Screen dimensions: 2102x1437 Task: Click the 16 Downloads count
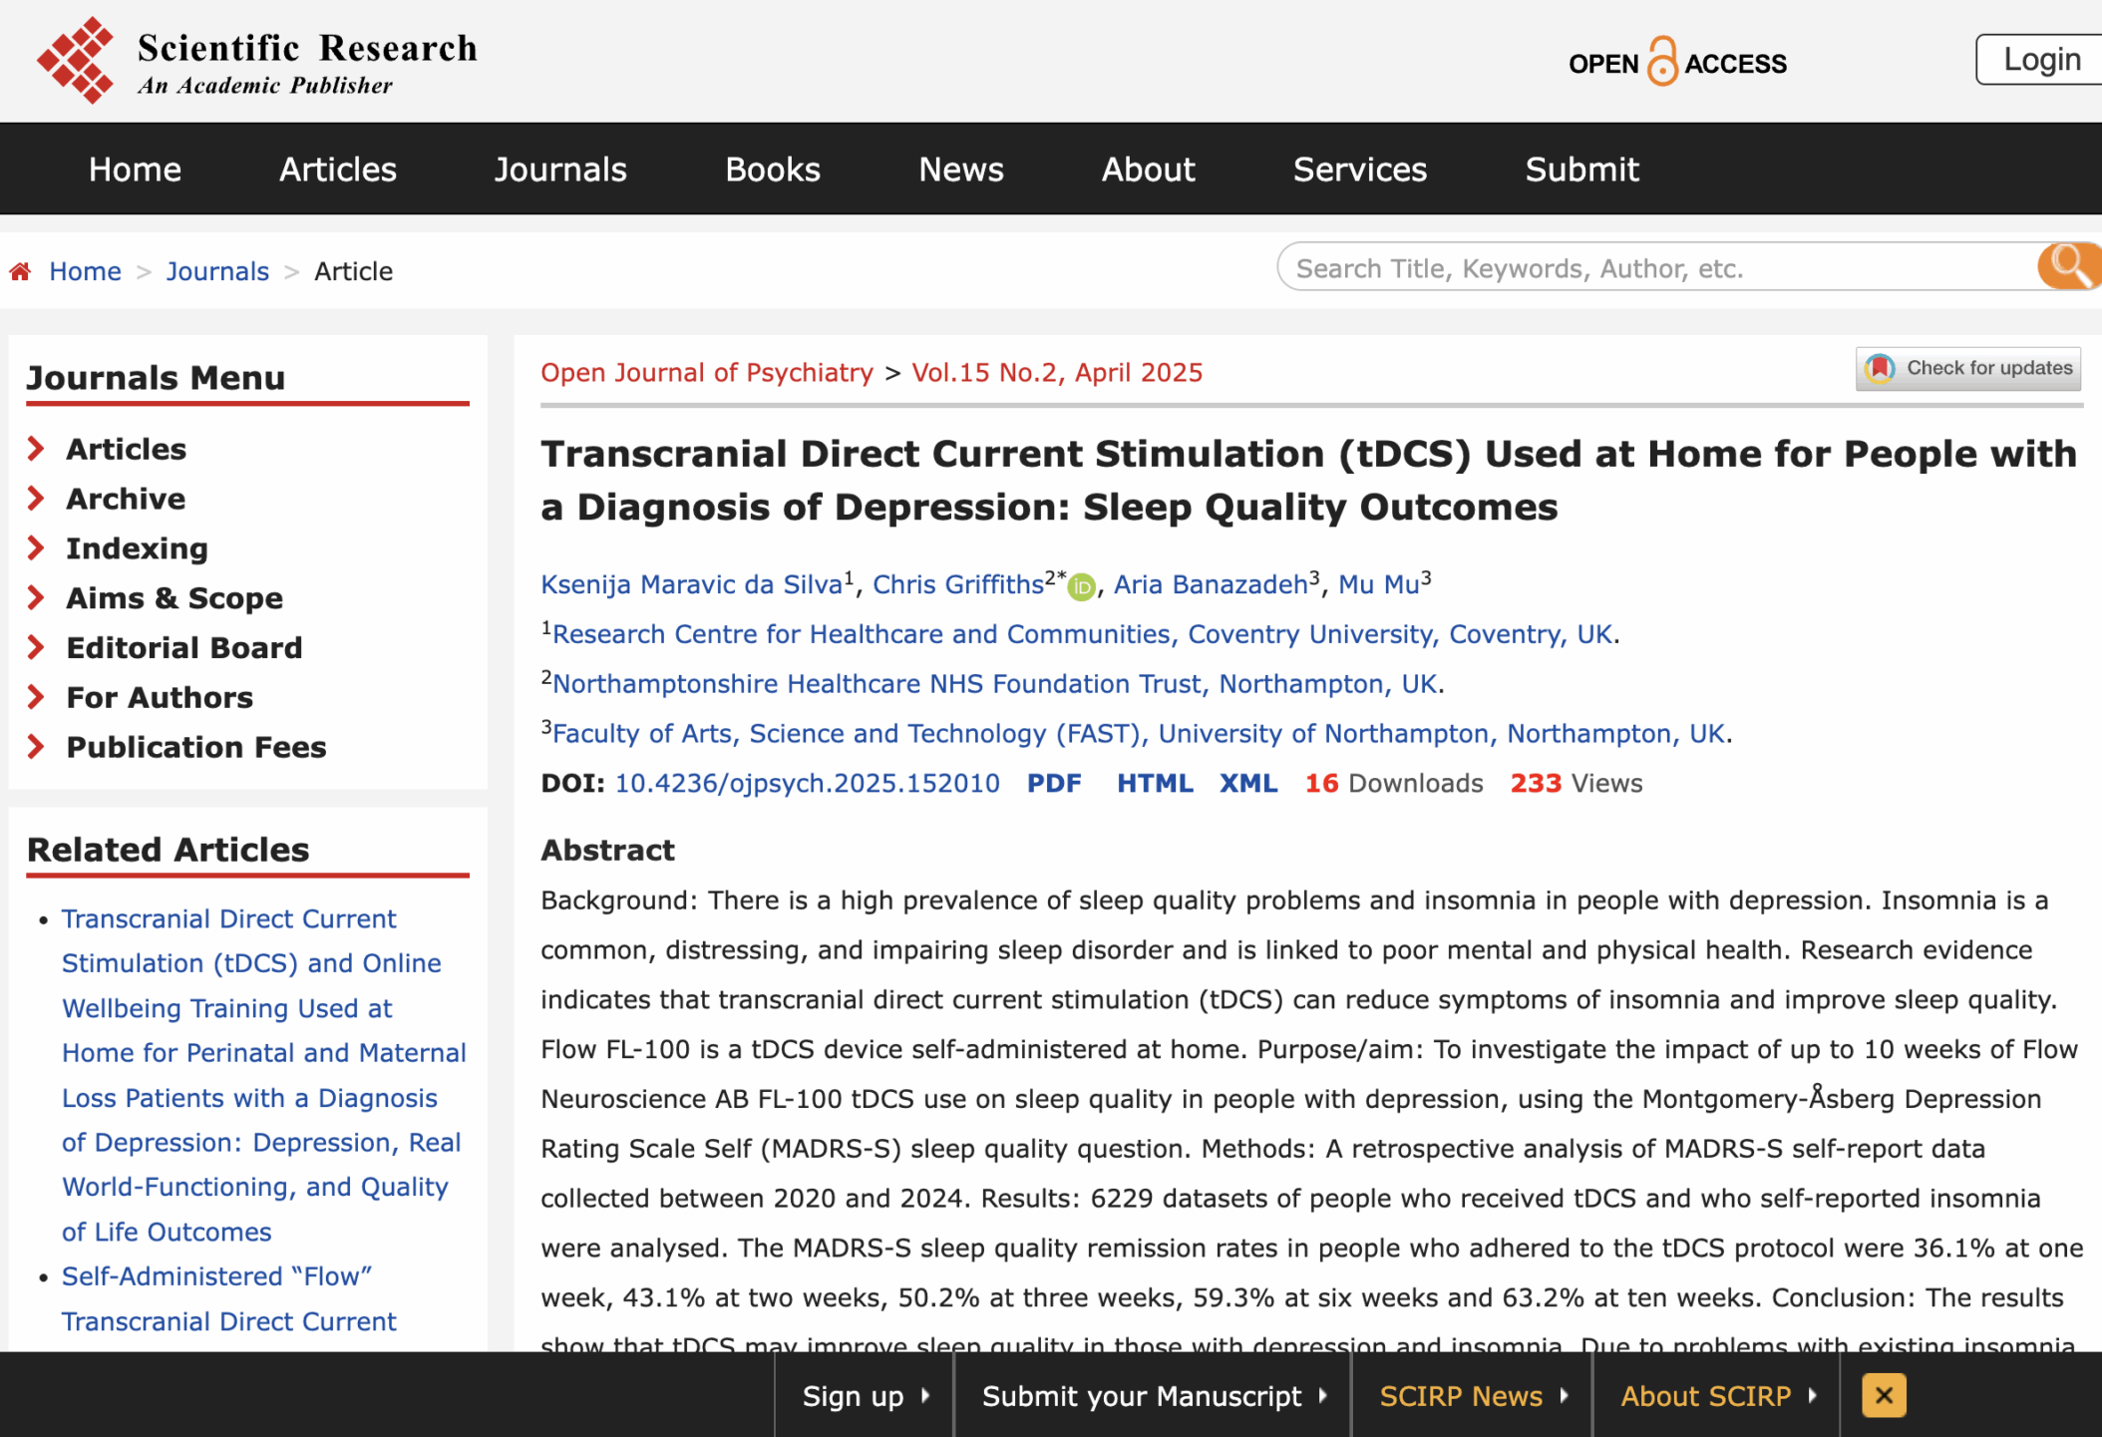(1394, 784)
